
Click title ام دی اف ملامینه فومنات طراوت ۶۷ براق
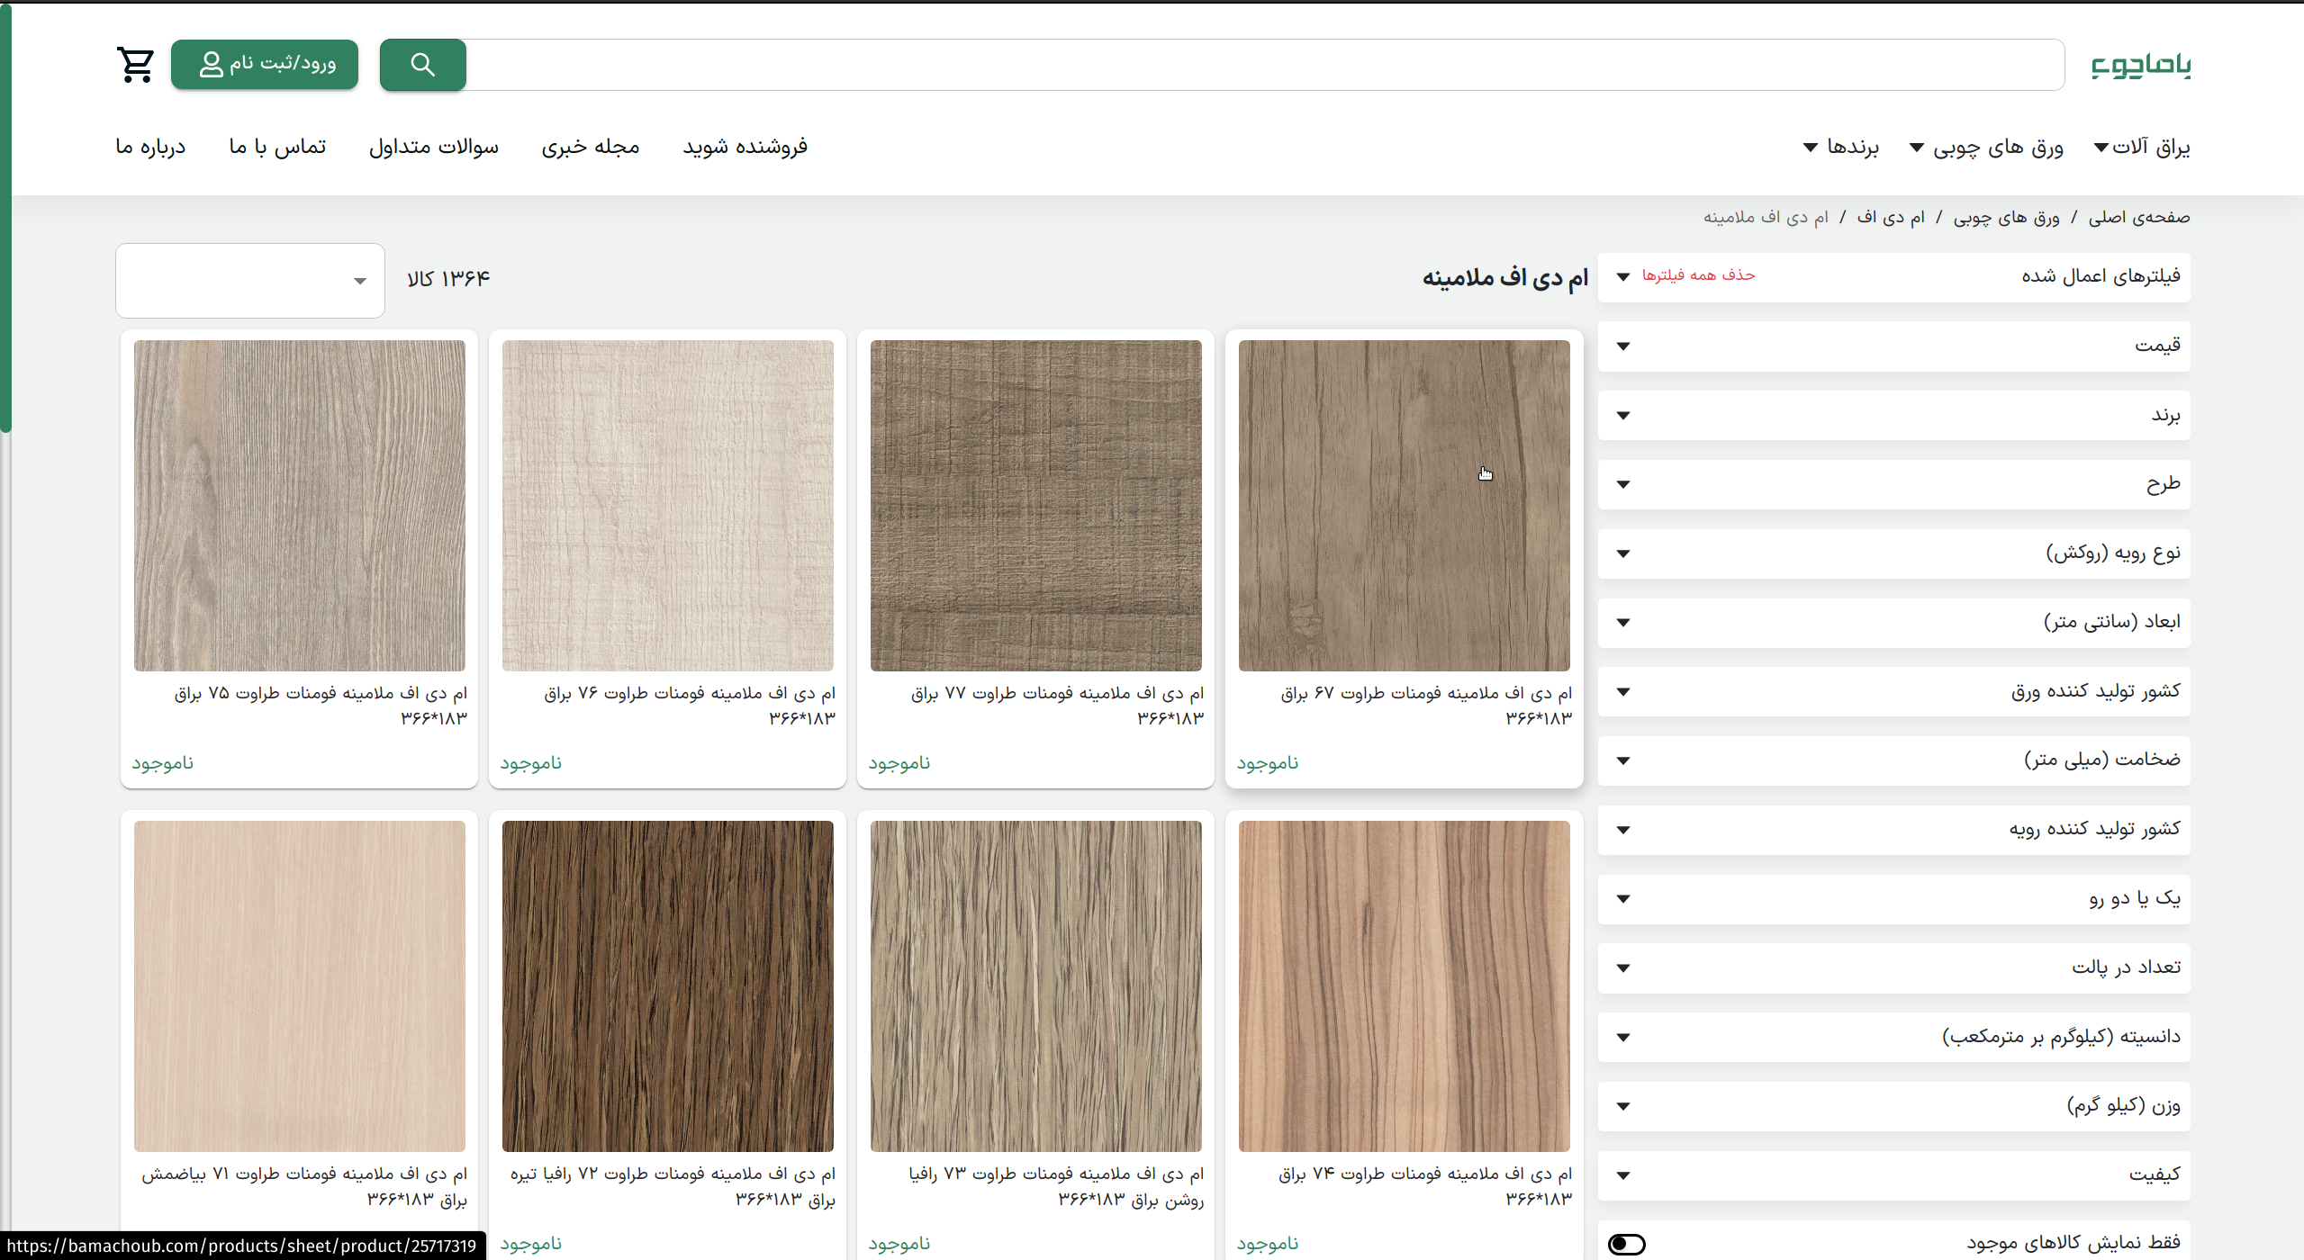click(1426, 706)
